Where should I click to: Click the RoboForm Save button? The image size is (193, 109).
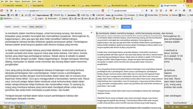[116, 18]
